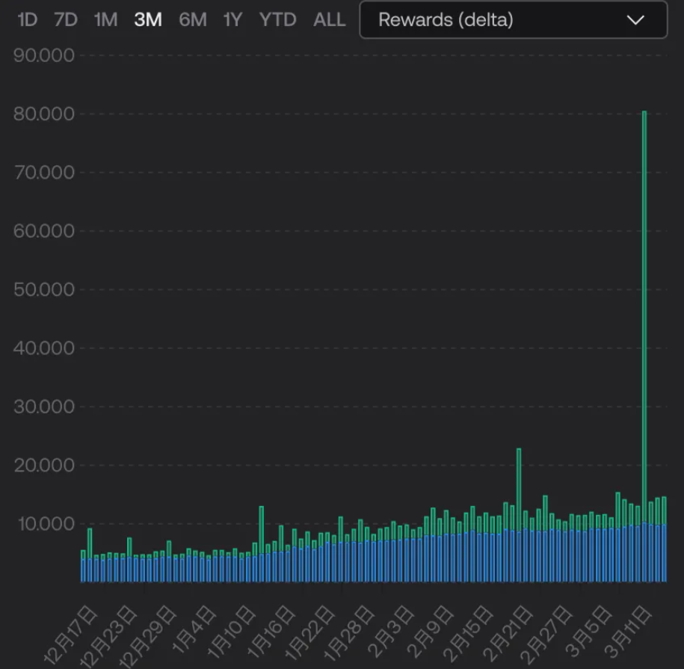Click the 12月17日 date label
The image size is (684, 669).
pyautogui.click(x=71, y=635)
